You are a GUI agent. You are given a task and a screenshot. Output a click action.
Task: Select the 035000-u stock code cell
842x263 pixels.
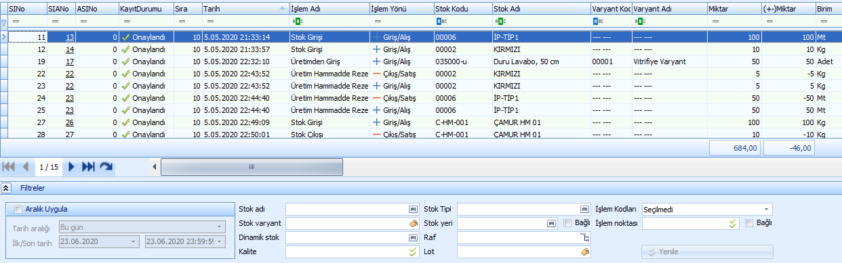pyautogui.click(x=463, y=62)
